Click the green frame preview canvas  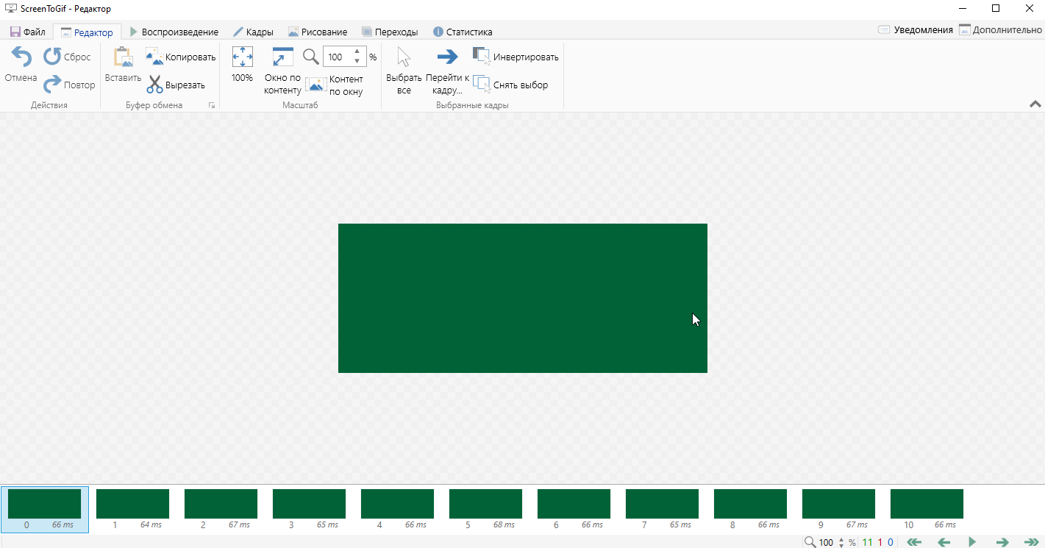point(523,298)
